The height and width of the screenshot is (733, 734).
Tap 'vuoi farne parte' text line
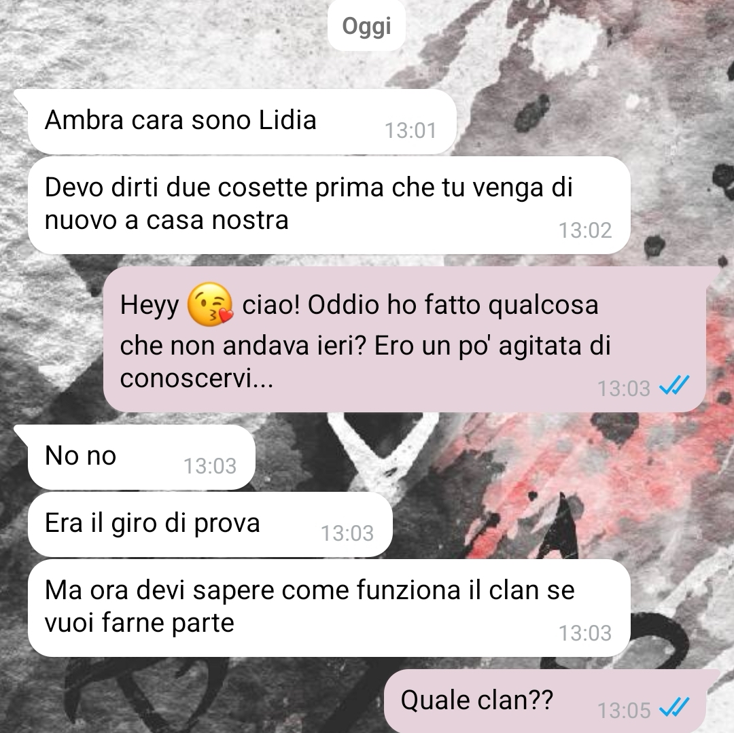click(x=139, y=623)
